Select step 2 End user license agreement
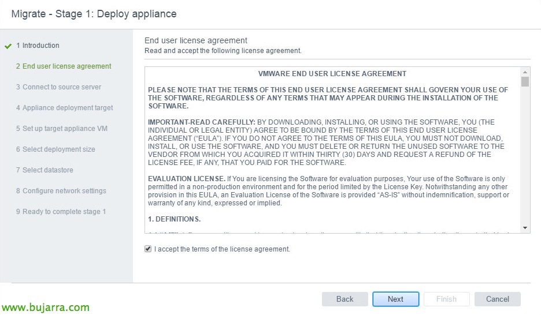 coord(64,66)
